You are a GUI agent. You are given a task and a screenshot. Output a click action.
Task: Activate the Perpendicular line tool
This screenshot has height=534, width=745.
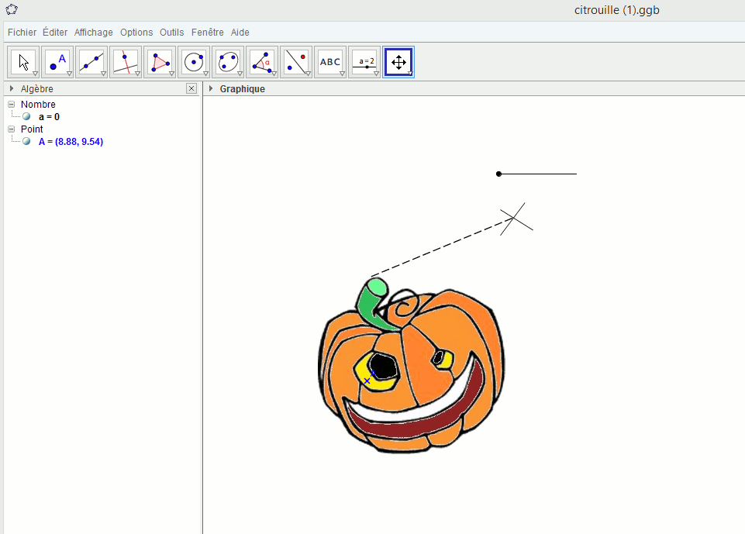tap(126, 62)
